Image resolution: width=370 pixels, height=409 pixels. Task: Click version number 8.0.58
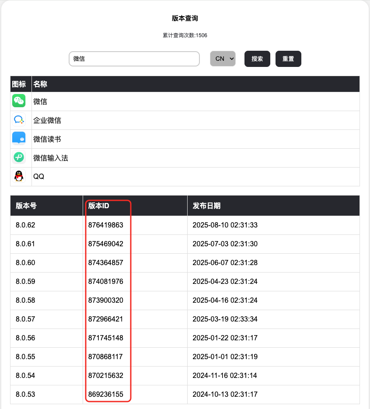pyautogui.click(x=25, y=300)
